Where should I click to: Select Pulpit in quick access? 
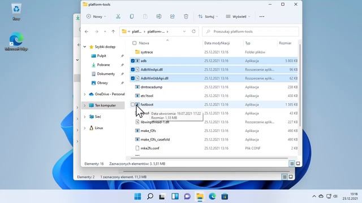coord(102,56)
